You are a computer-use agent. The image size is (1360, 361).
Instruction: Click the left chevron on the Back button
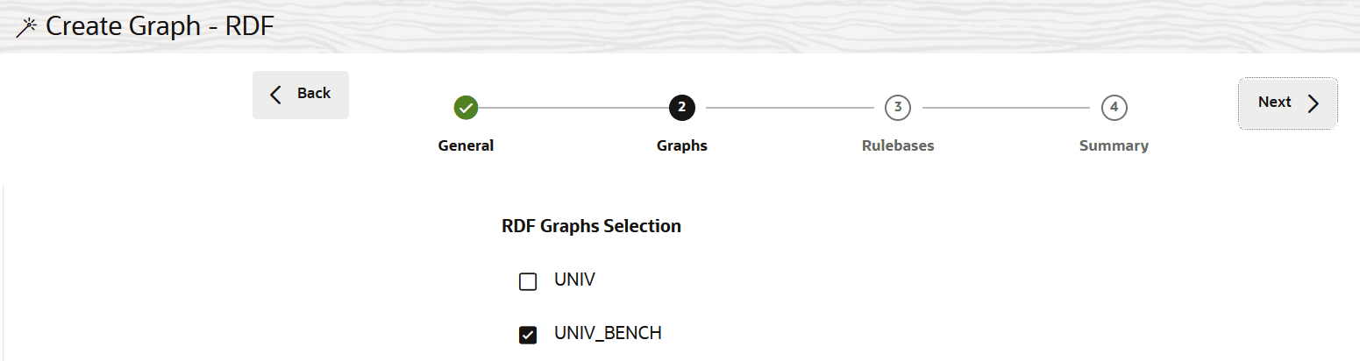(276, 95)
